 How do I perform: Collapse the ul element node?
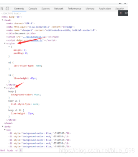pyautogui.click(x=5, y=130)
